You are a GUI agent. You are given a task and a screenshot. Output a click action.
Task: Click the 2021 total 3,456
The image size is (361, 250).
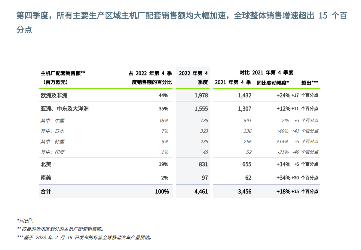tap(244, 191)
